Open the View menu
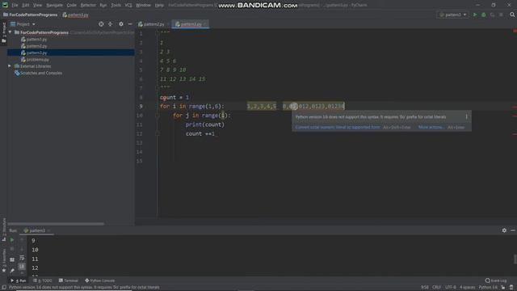Screen dimensions: 517x291 tap(38, 6)
